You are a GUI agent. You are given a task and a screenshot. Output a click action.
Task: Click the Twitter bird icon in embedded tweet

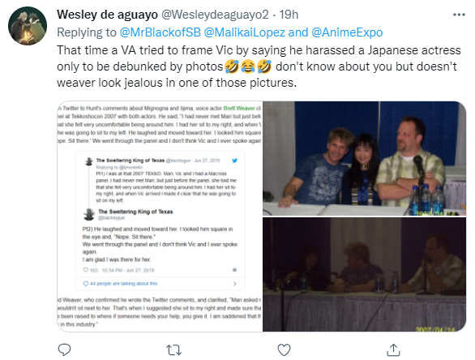pos(234,161)
